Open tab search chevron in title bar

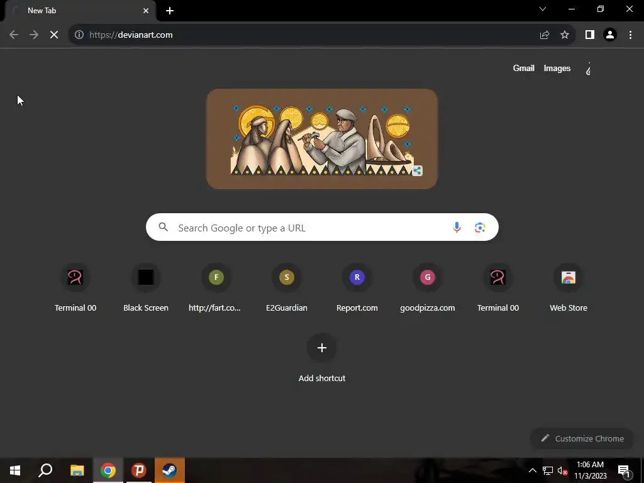(543, 9)
